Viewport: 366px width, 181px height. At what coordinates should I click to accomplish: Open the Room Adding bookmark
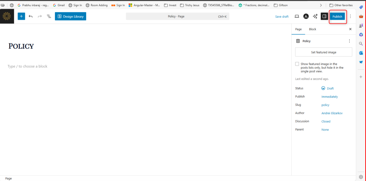97,5
